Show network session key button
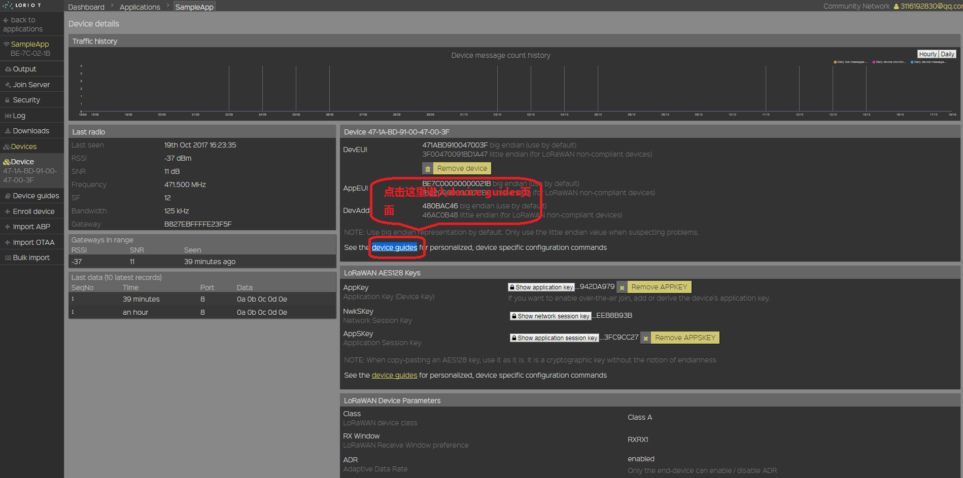Screen dimensions: 963x478 551,316
